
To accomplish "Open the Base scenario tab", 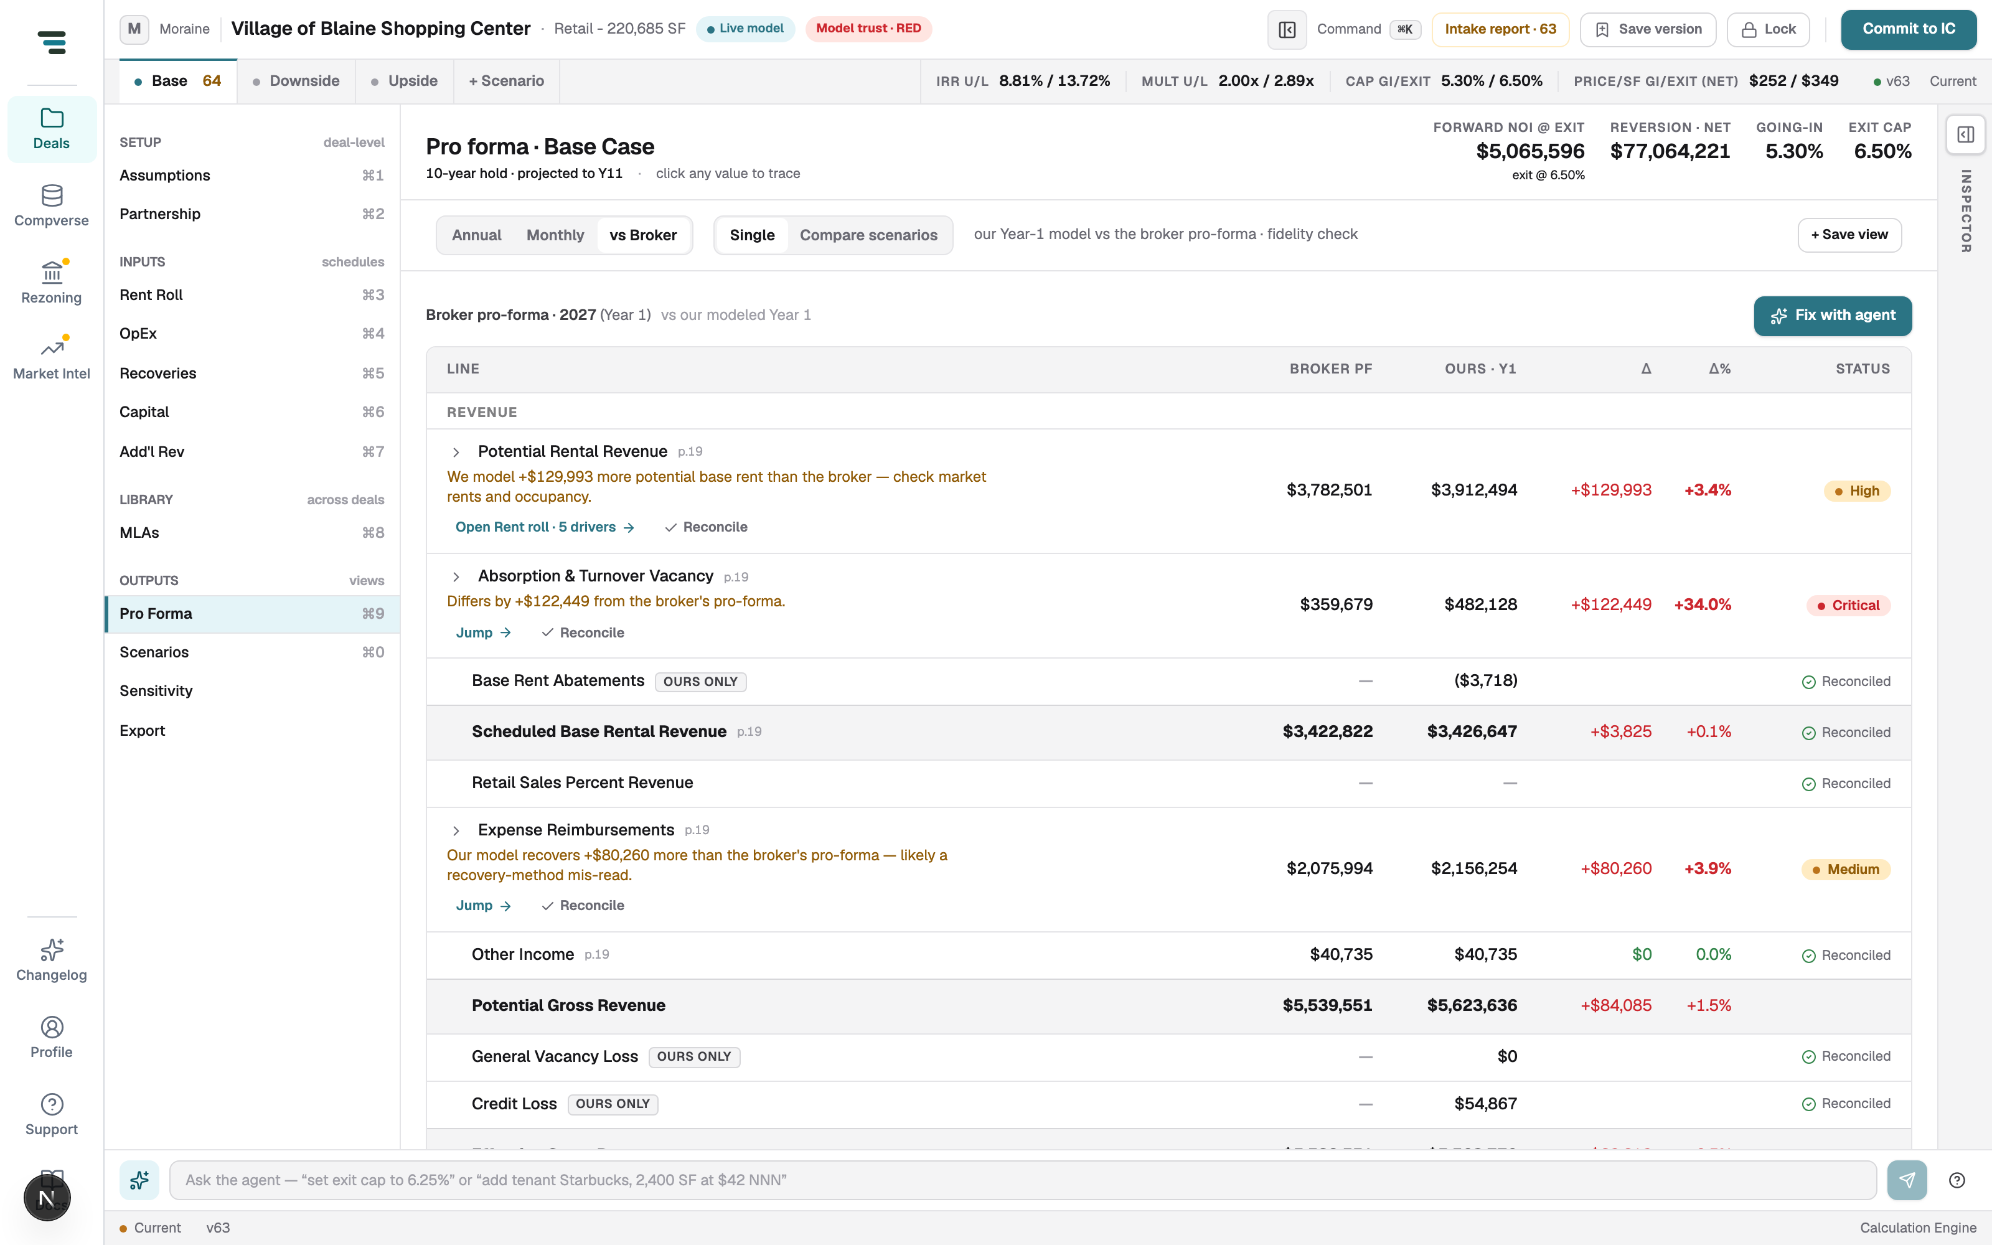I will tap(178, 81).
